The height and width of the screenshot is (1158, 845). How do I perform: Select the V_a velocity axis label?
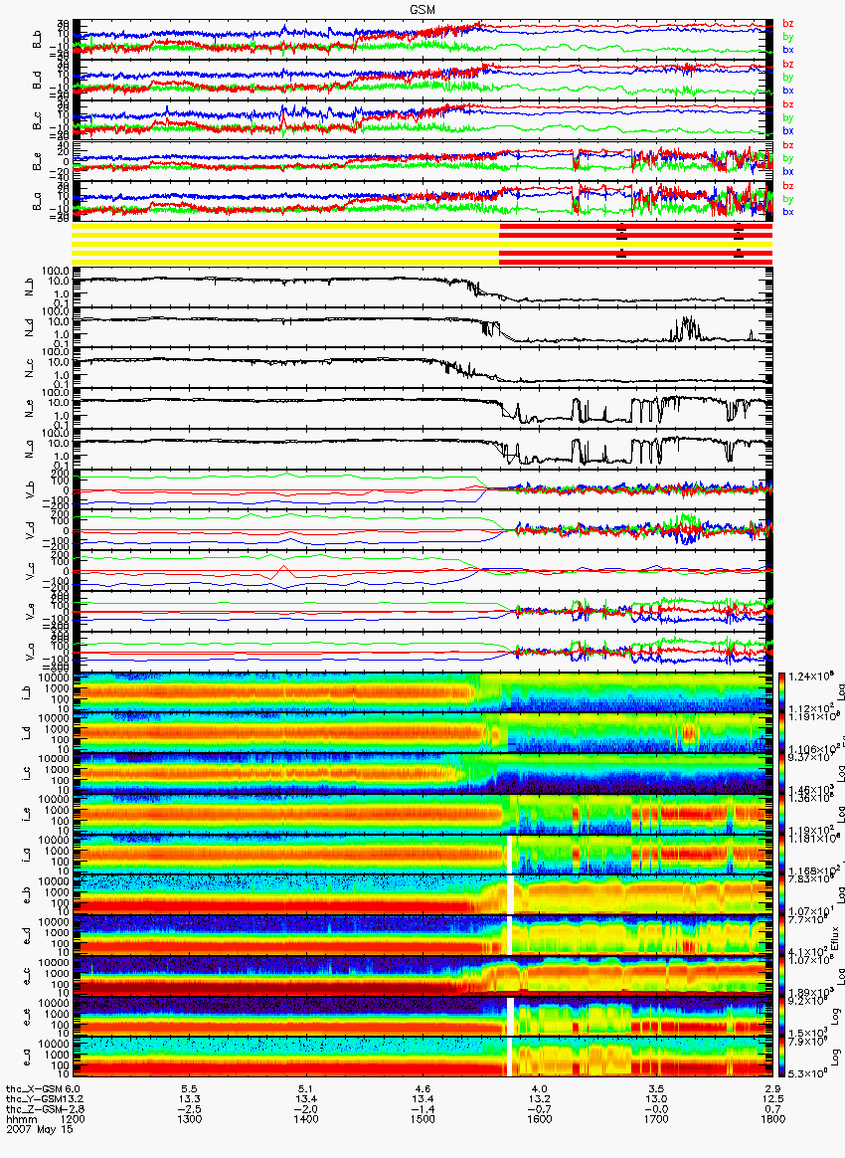(31, 653)
